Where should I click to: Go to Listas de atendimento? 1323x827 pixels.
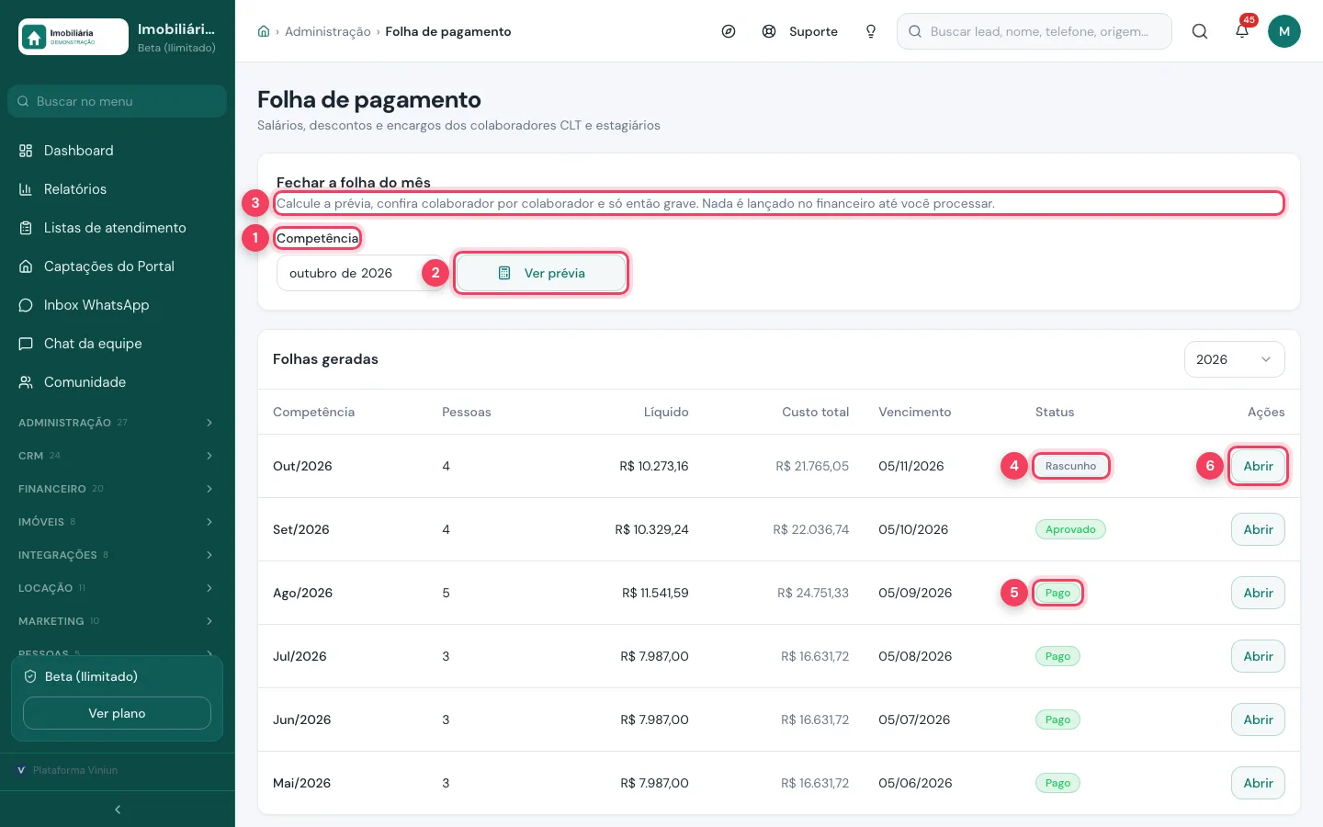[118, 228]
